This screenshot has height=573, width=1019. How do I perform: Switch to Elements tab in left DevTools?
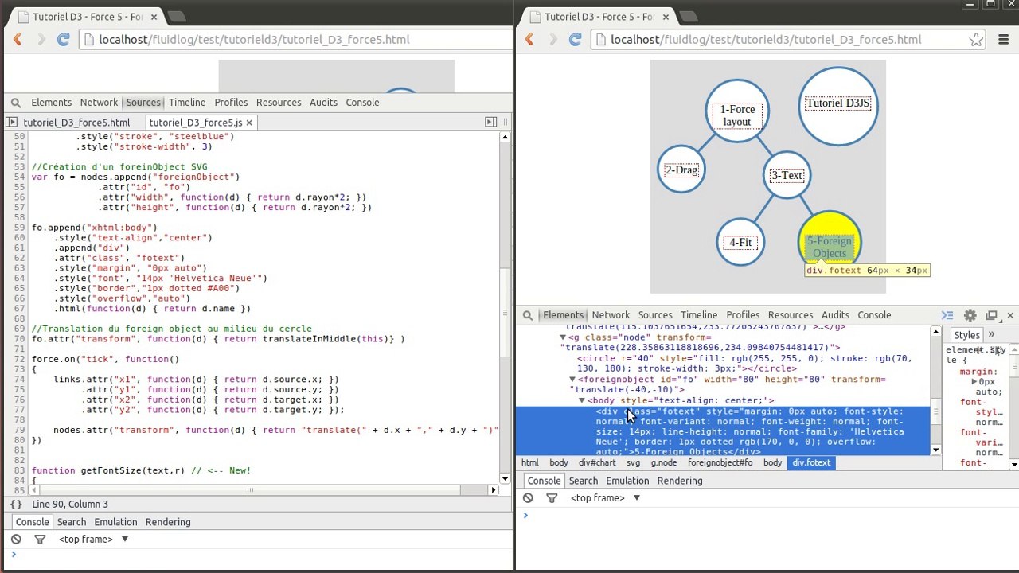tap(51, 103)
